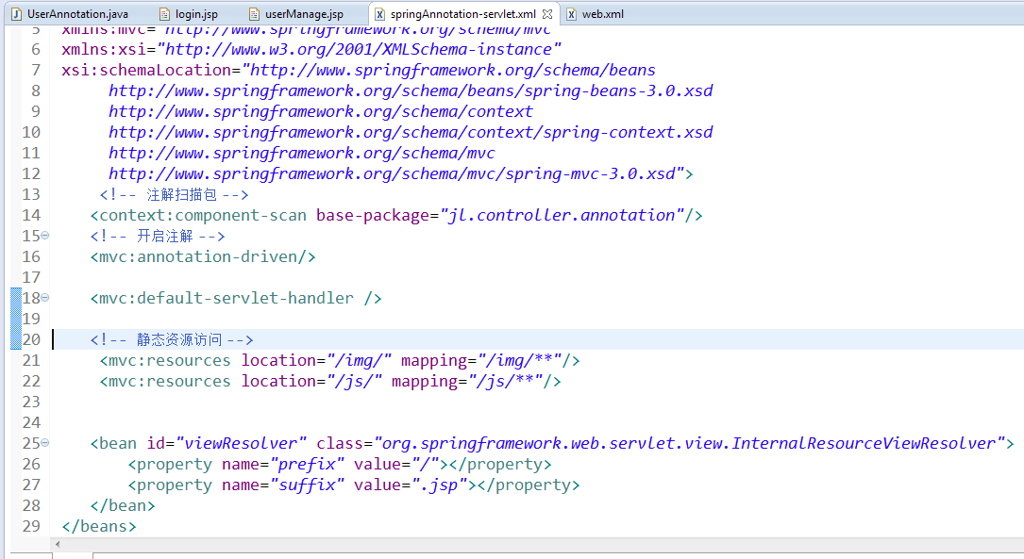Click the "/img/**" mapping value
The width and height of the screenshot is (1024, 559).
click(x=520, y=361)
